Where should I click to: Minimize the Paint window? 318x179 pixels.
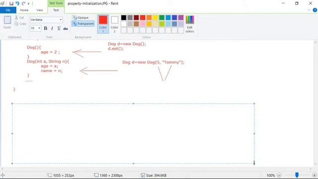pos(283,3)
